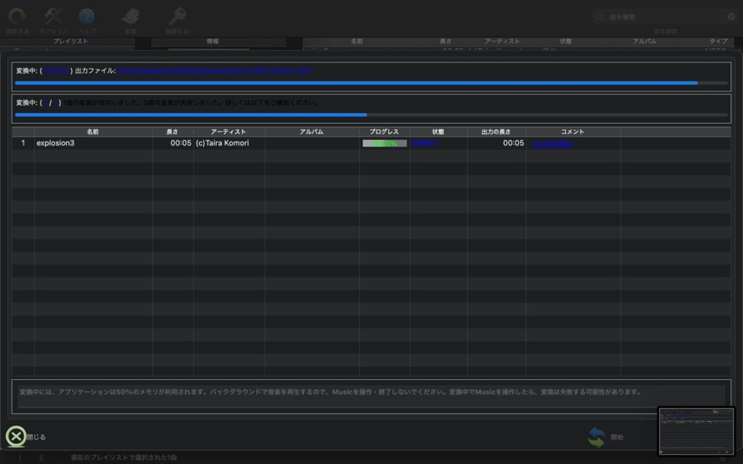Image resolution: width=743 pixels, height=464 pixels.
Task: Click main window's アルバム column header
Action: (644, 41)
